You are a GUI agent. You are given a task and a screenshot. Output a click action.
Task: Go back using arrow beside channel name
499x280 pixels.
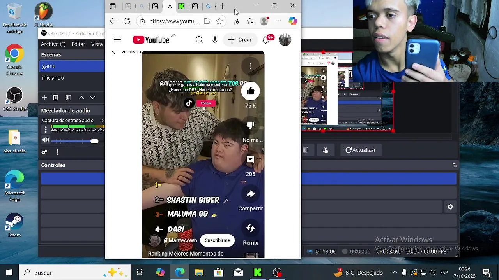(115, 52)
